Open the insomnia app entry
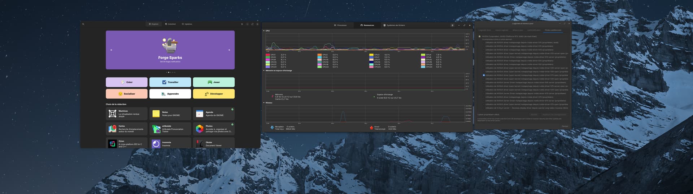Viewport: 693px width, 194px height. click(170, 144)
